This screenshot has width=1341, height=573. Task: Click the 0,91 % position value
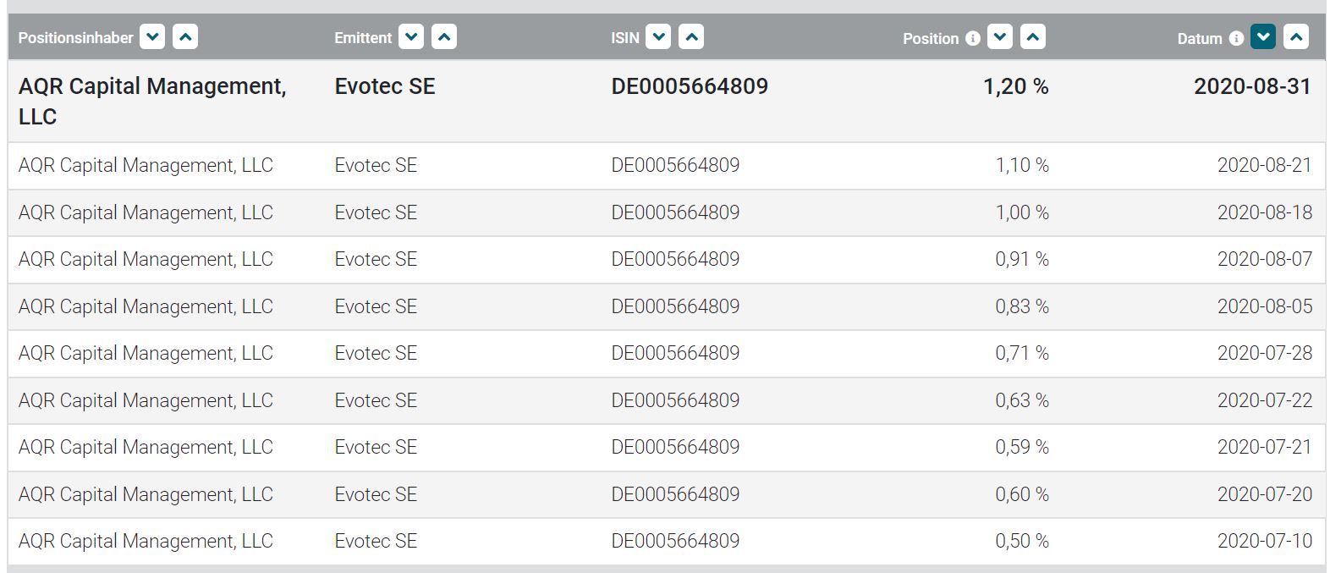coord(1021,260)
